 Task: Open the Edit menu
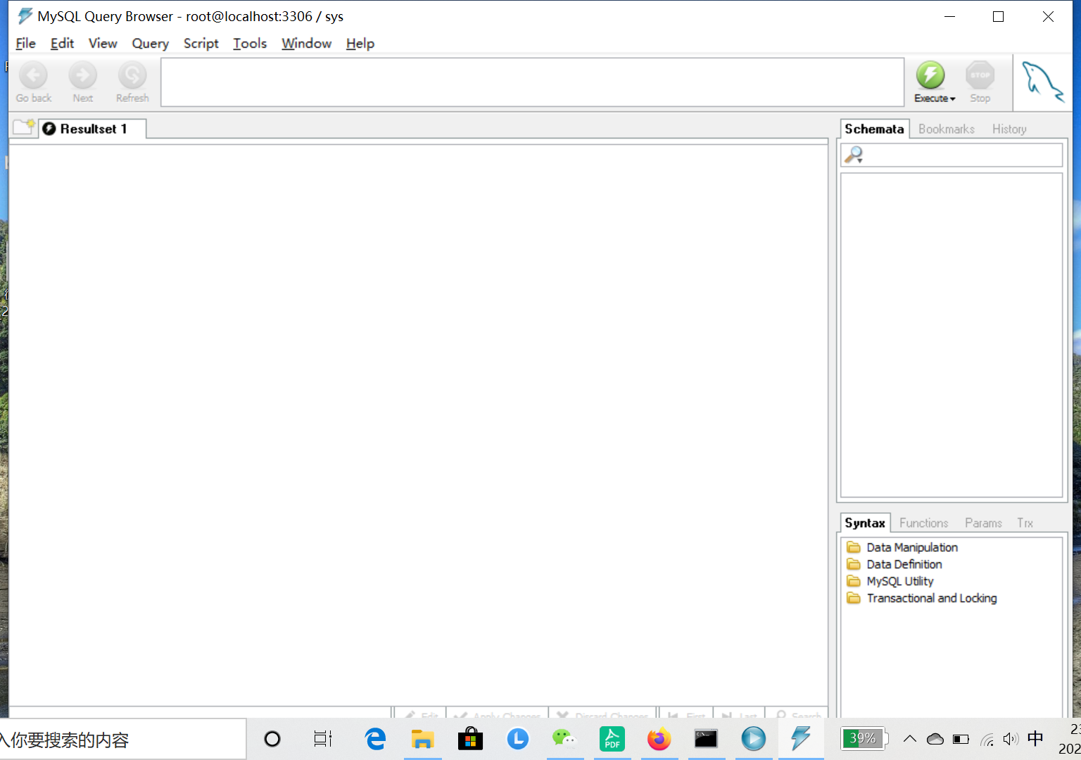pos(62,44)
